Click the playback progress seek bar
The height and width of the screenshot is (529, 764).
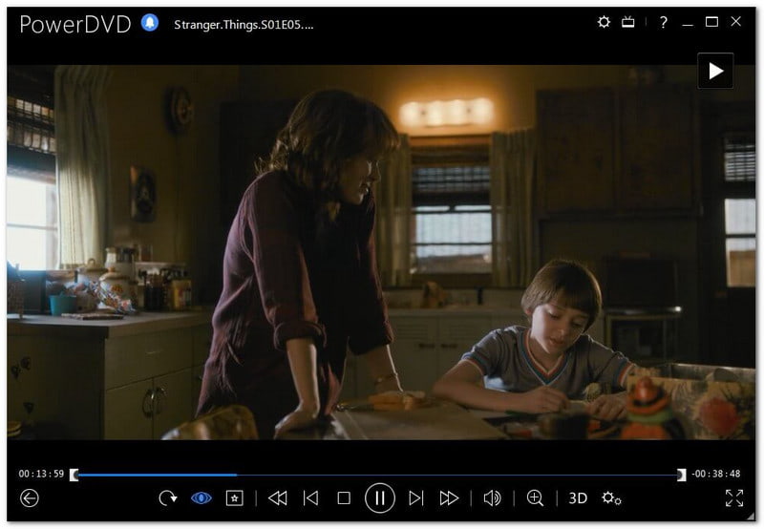pyautogui.click(x=382, y=475)
